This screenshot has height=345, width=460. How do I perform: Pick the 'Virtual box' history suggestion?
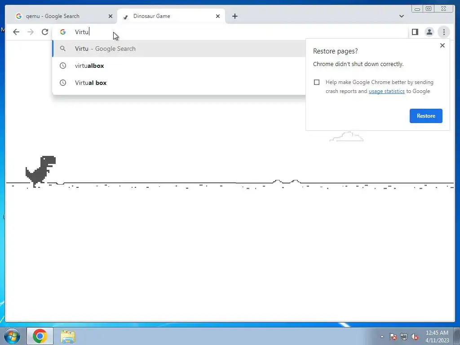[179, 83]
